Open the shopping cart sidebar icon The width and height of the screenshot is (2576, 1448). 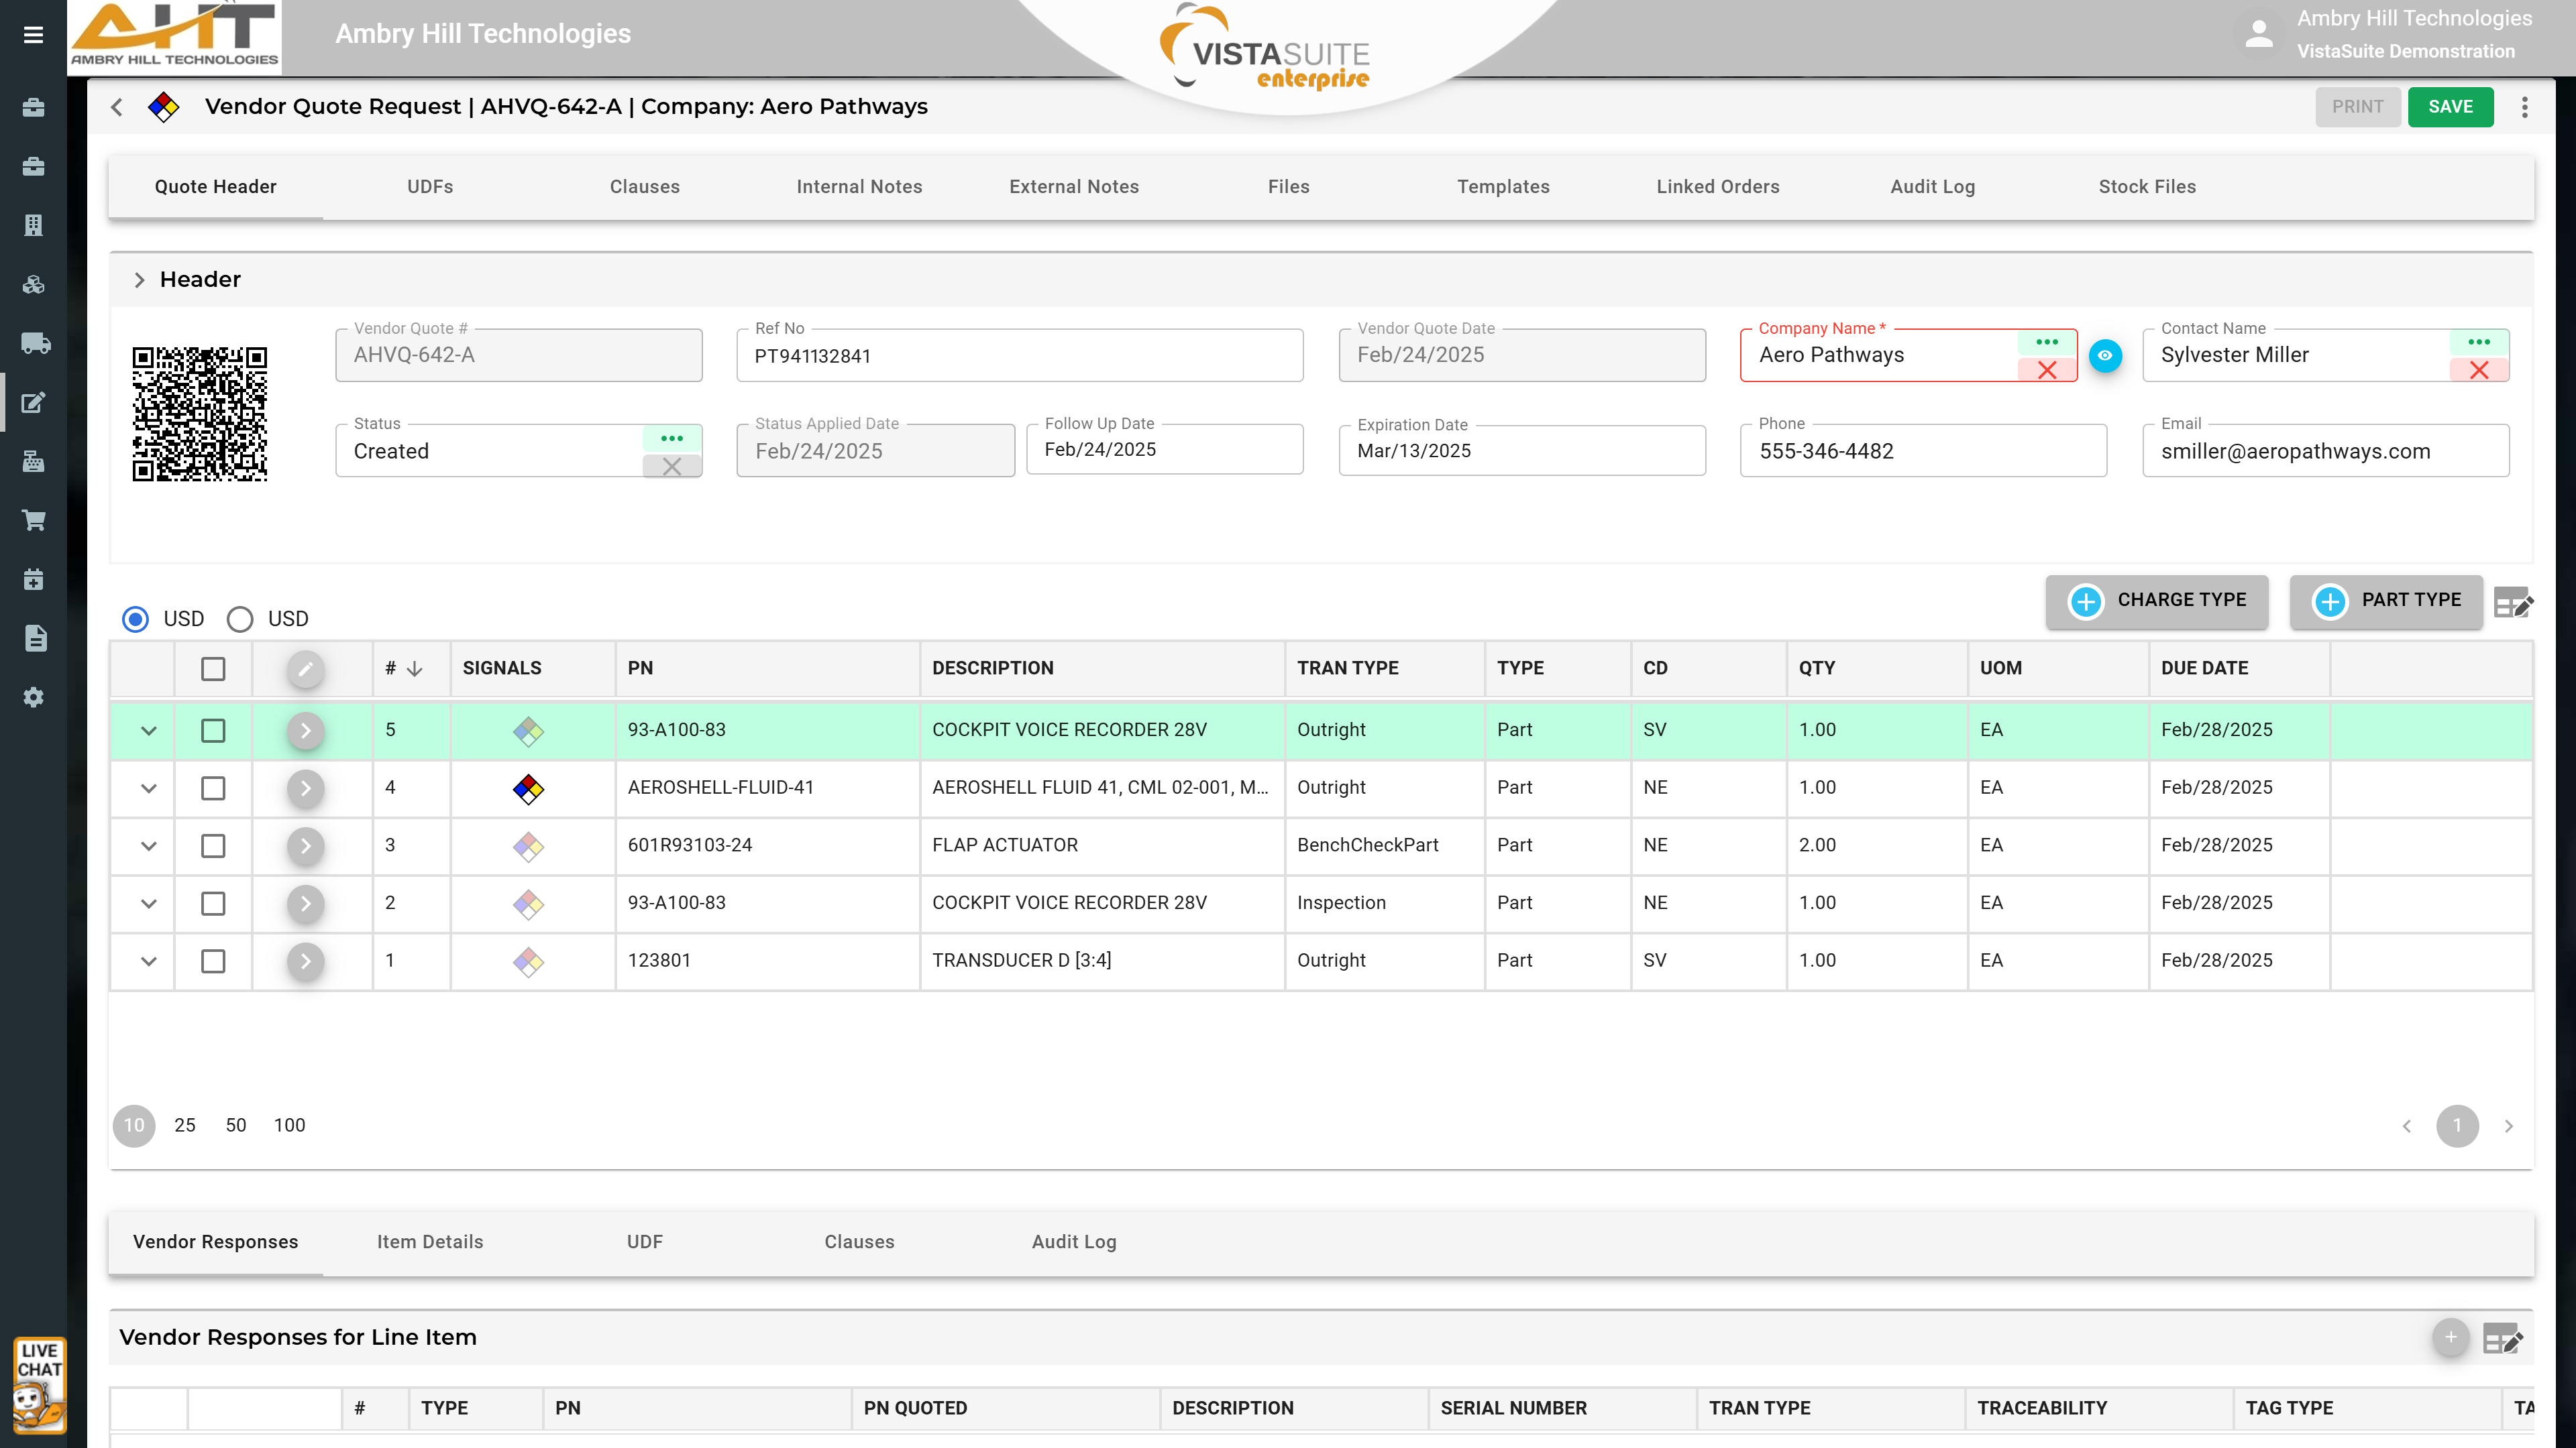(34, 521)
